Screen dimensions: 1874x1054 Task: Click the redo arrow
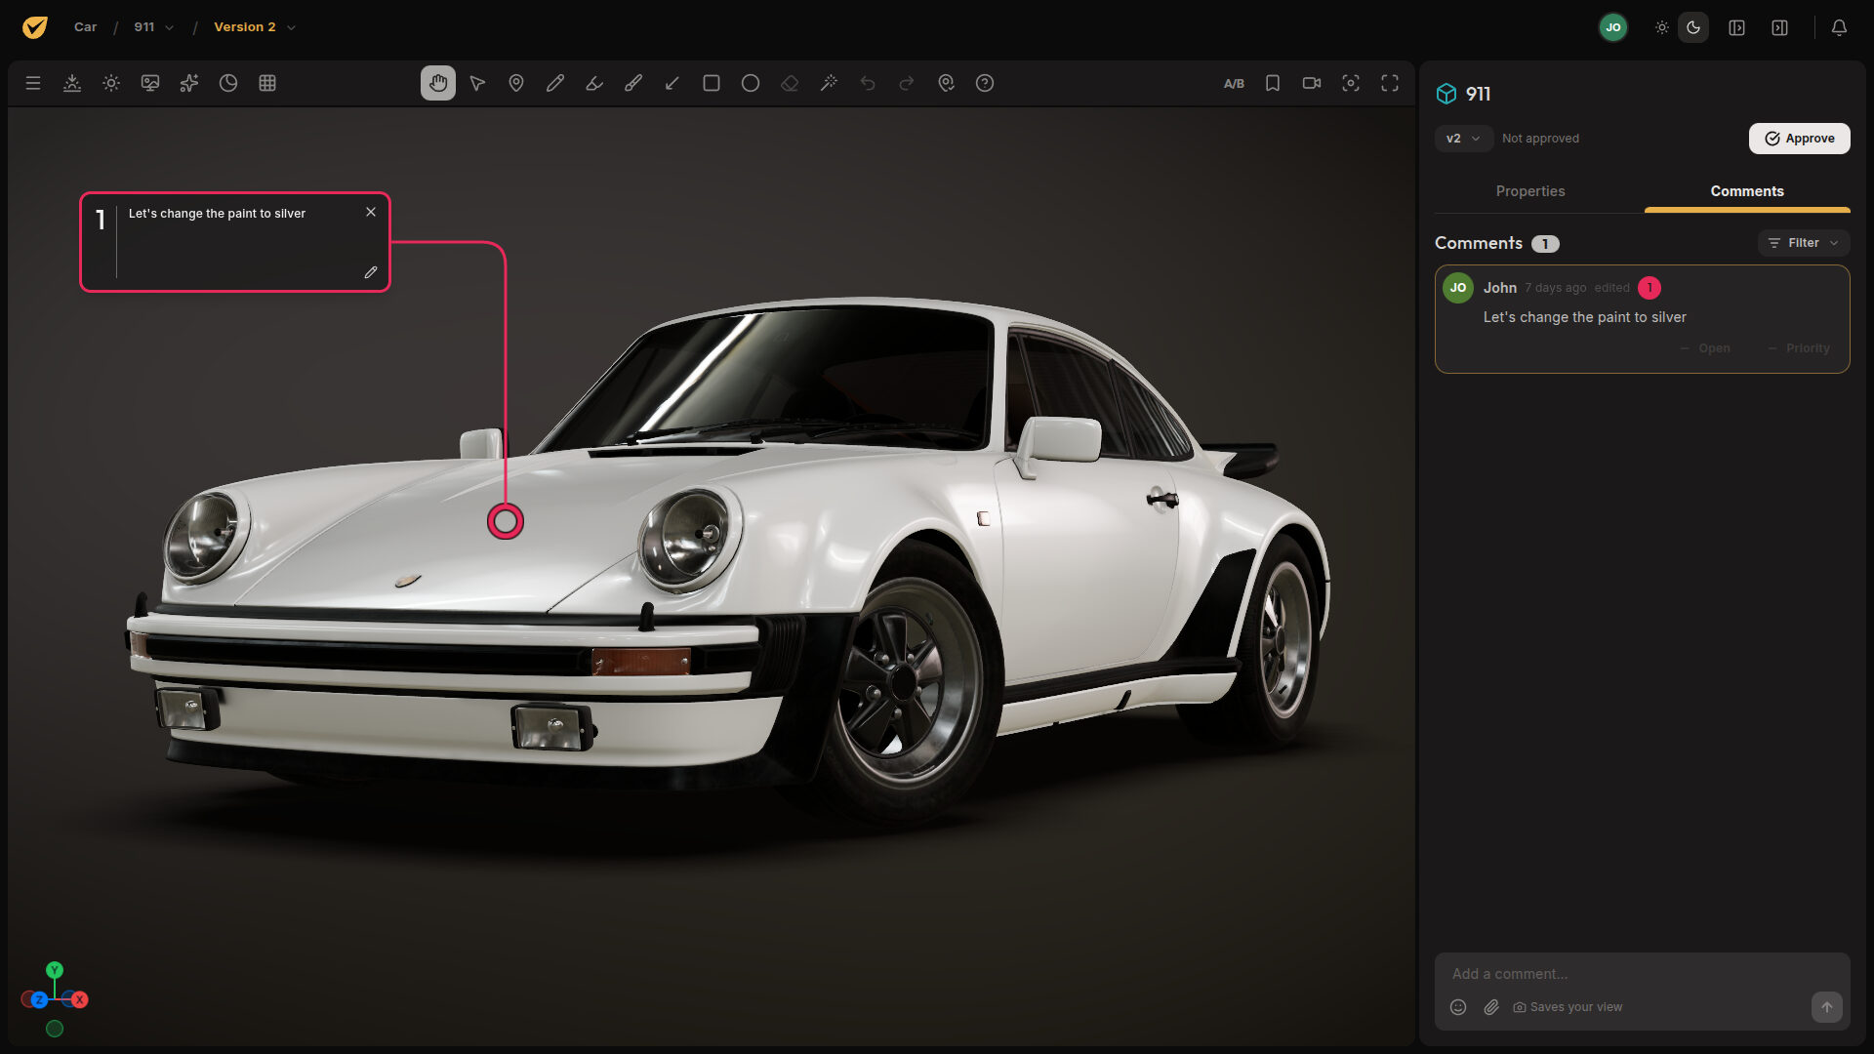pos(907,83)
